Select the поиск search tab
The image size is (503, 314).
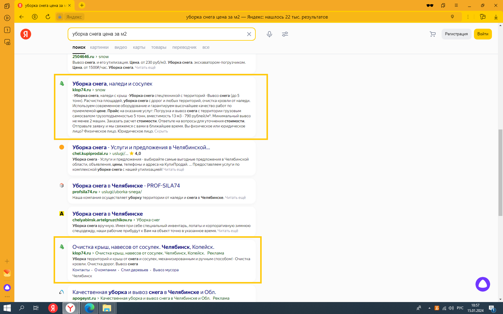point(79,47)
